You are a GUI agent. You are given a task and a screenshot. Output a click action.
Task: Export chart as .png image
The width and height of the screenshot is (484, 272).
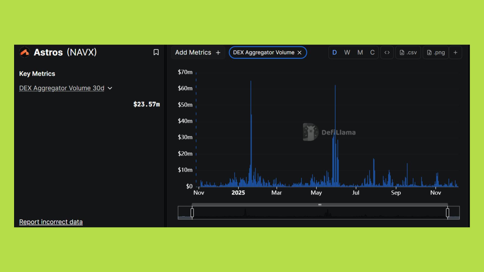tap(436, 52)
